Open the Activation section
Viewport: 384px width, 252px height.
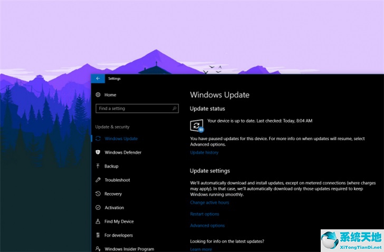pyautogui.click(x=114, y=208)
